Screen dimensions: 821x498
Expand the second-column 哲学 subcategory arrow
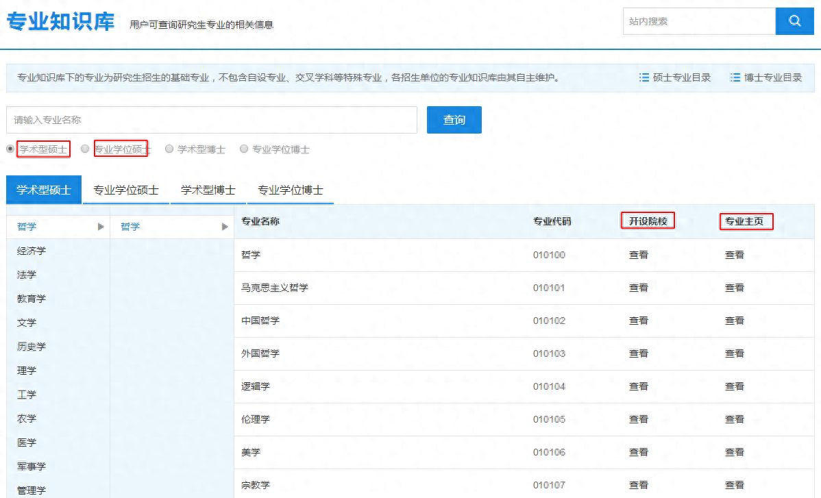coord(225,227)
